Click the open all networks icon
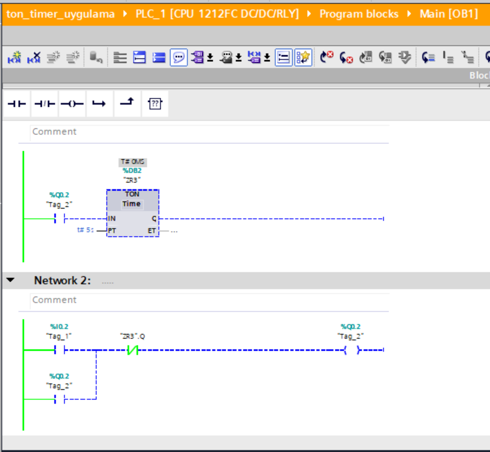Viewport: 490px width, 452px height. (139, 57)
